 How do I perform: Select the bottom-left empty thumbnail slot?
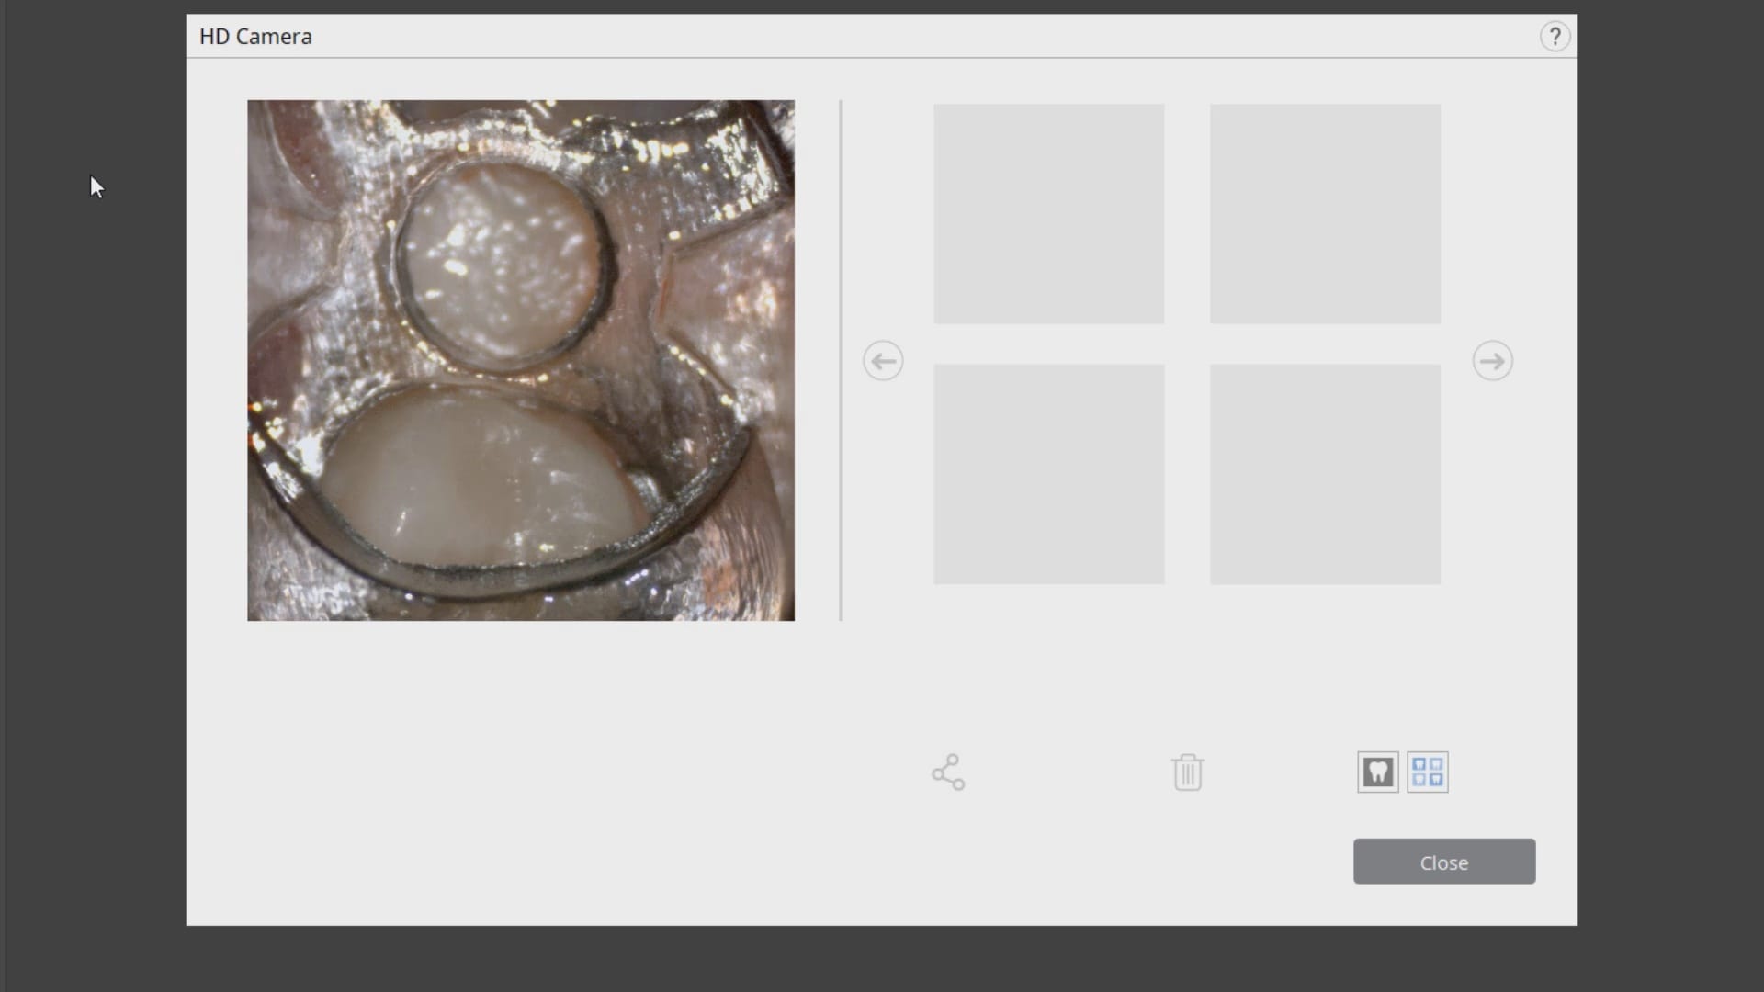point(1049,474)
